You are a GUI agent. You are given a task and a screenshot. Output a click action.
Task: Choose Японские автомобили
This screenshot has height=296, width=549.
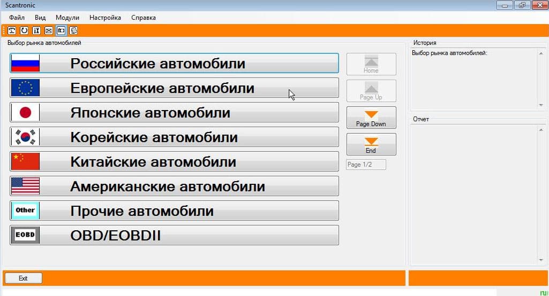(x=175, y=112)
